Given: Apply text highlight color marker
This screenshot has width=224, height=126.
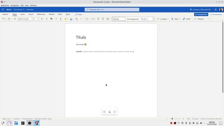Looking at the screenshot, I should click(65, 19).
